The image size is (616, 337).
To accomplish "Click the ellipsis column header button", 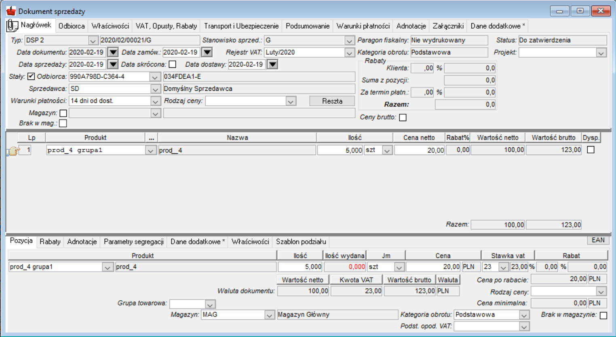I will [151, 138].
